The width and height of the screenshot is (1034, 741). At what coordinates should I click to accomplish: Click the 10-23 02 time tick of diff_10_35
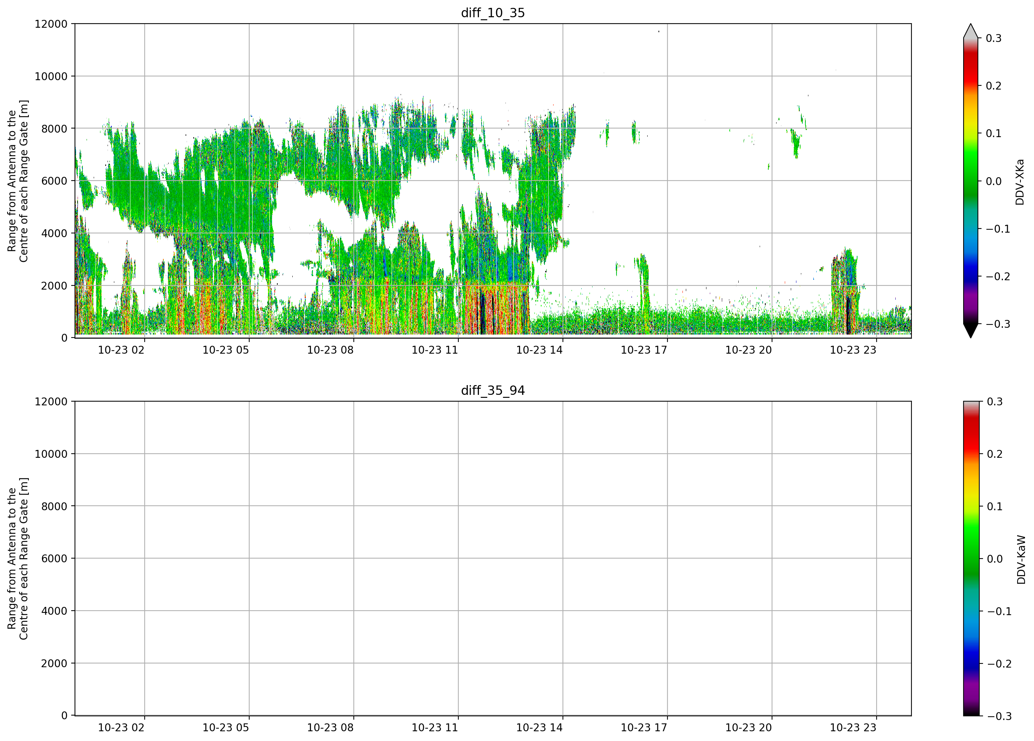coord(121,350)
